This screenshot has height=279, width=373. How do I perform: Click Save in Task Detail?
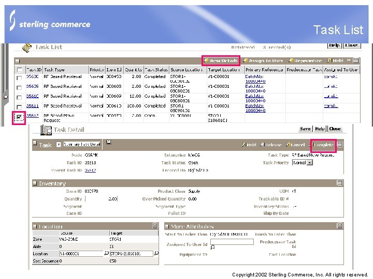click(305, 129)
